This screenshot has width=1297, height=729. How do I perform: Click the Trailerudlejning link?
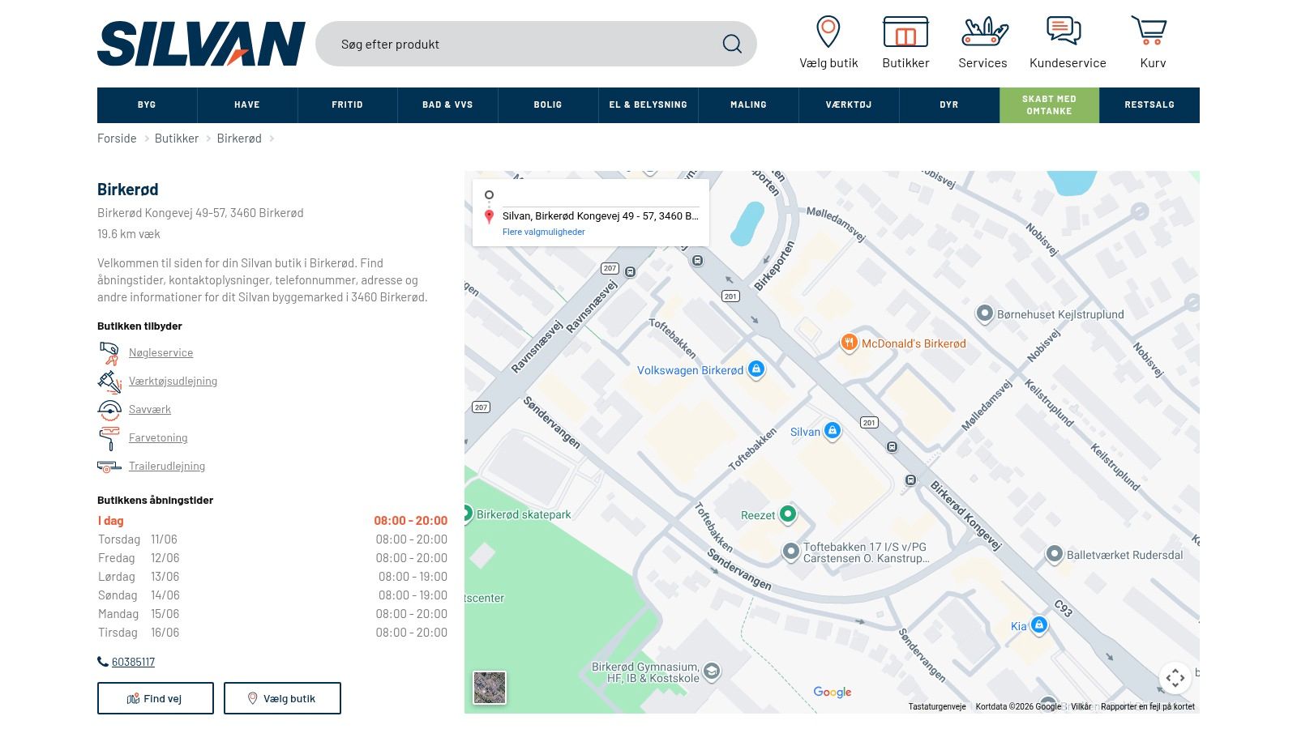[x=167, y=467]
